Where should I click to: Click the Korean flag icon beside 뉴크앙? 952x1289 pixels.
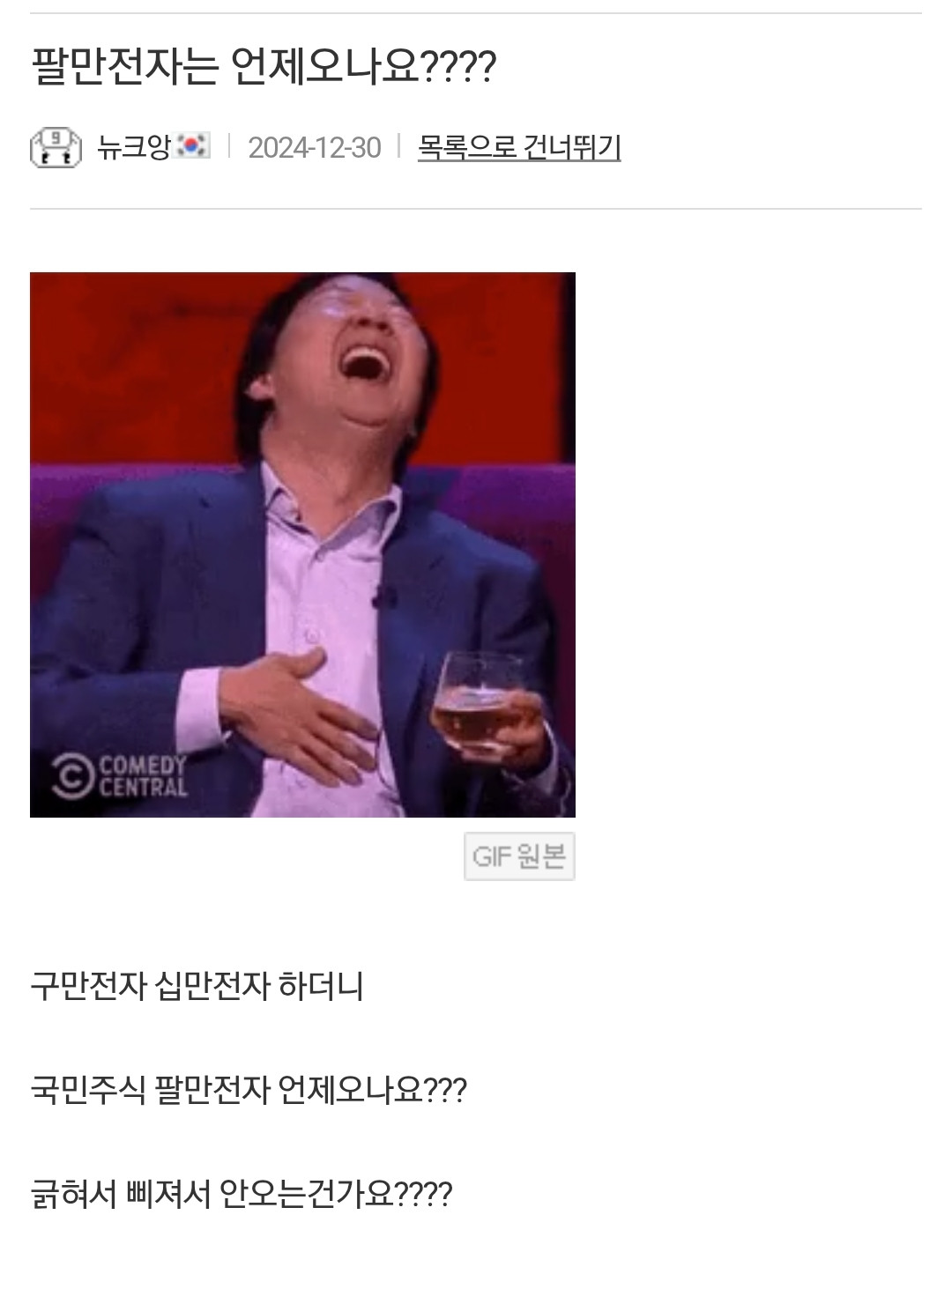click(193, 145)
